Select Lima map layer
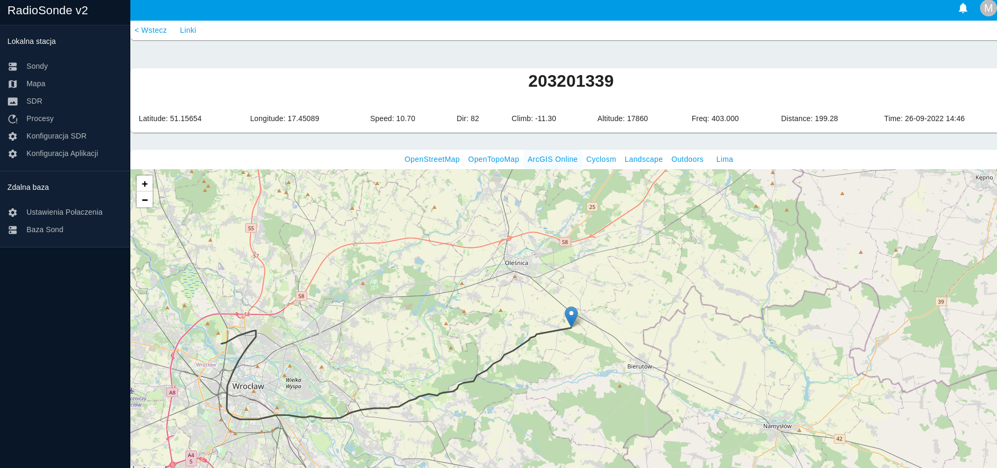This screenshot has height=468, width=997. pos(724,159)
